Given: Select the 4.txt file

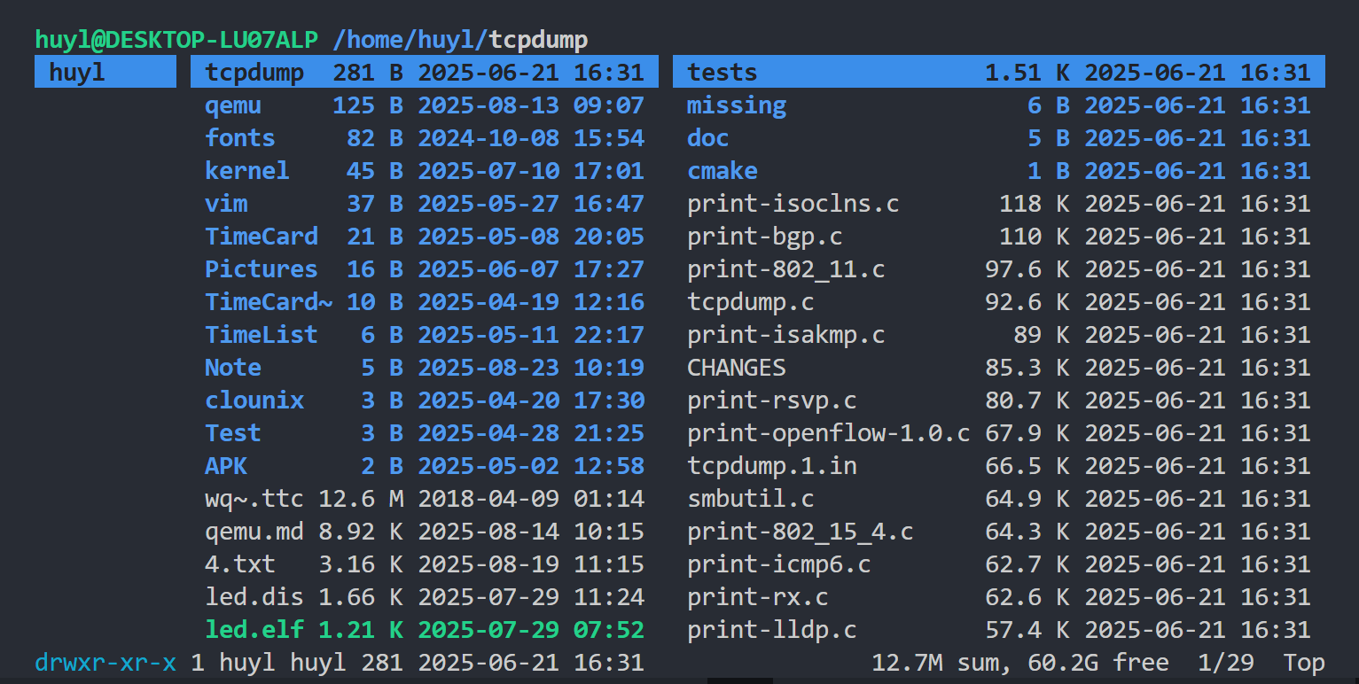Looking at the screenshot, I should 425,564.
